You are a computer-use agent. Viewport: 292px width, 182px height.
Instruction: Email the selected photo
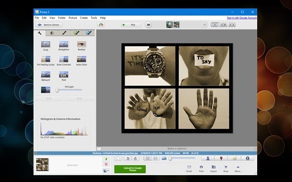189,169
